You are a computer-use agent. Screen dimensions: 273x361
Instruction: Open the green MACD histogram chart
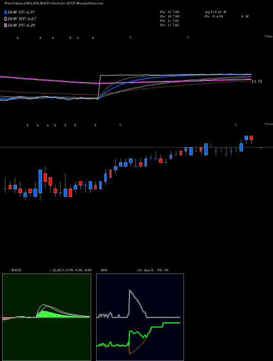(46, 317)
